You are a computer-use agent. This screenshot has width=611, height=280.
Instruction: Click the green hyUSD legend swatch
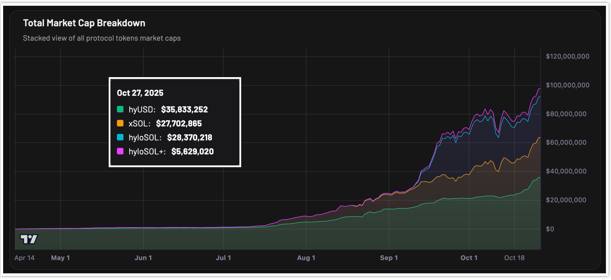coord(120,109)
